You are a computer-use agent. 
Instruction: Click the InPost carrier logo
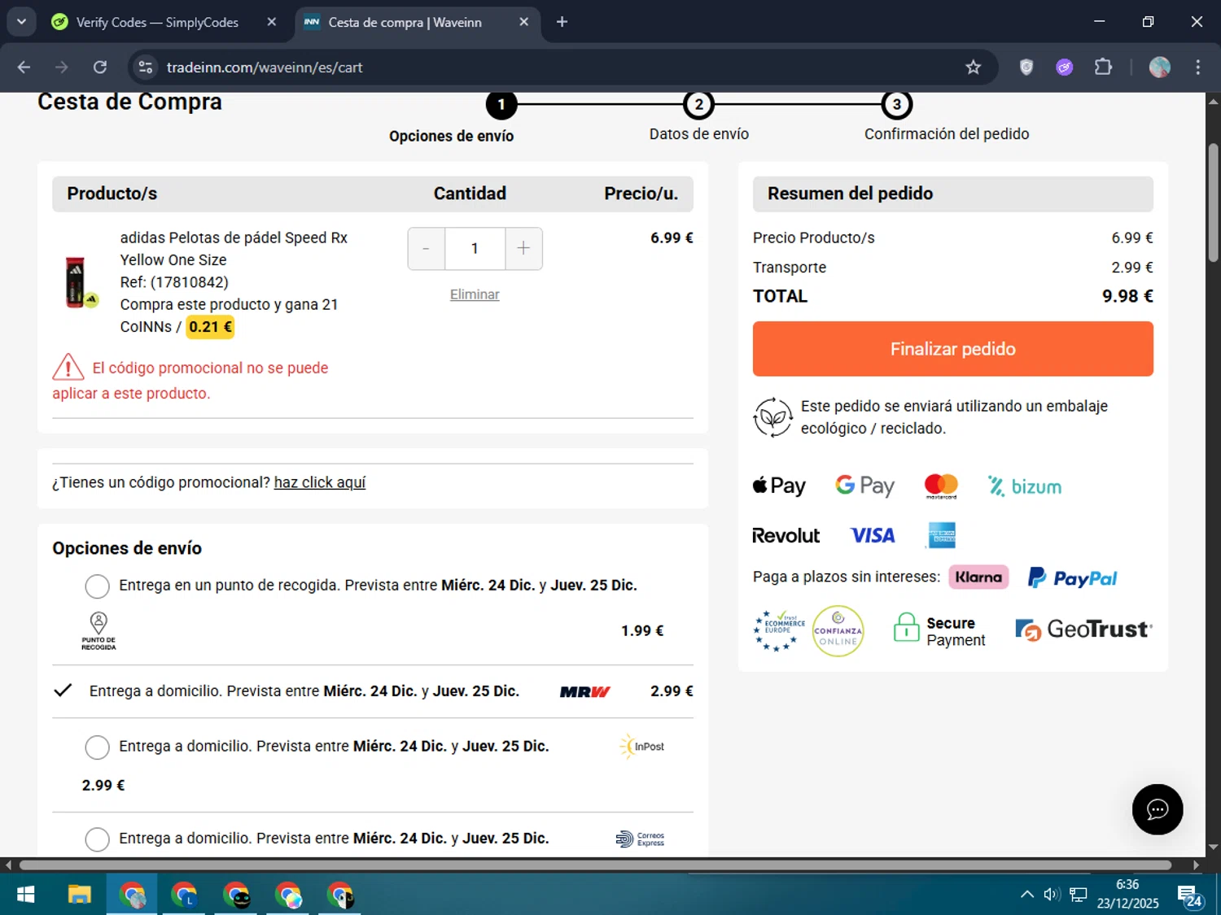coord(641,747)
